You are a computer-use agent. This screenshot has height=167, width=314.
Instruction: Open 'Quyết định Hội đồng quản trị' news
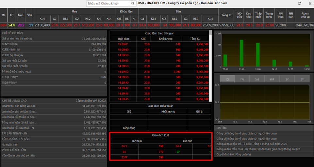coord(234,154)
